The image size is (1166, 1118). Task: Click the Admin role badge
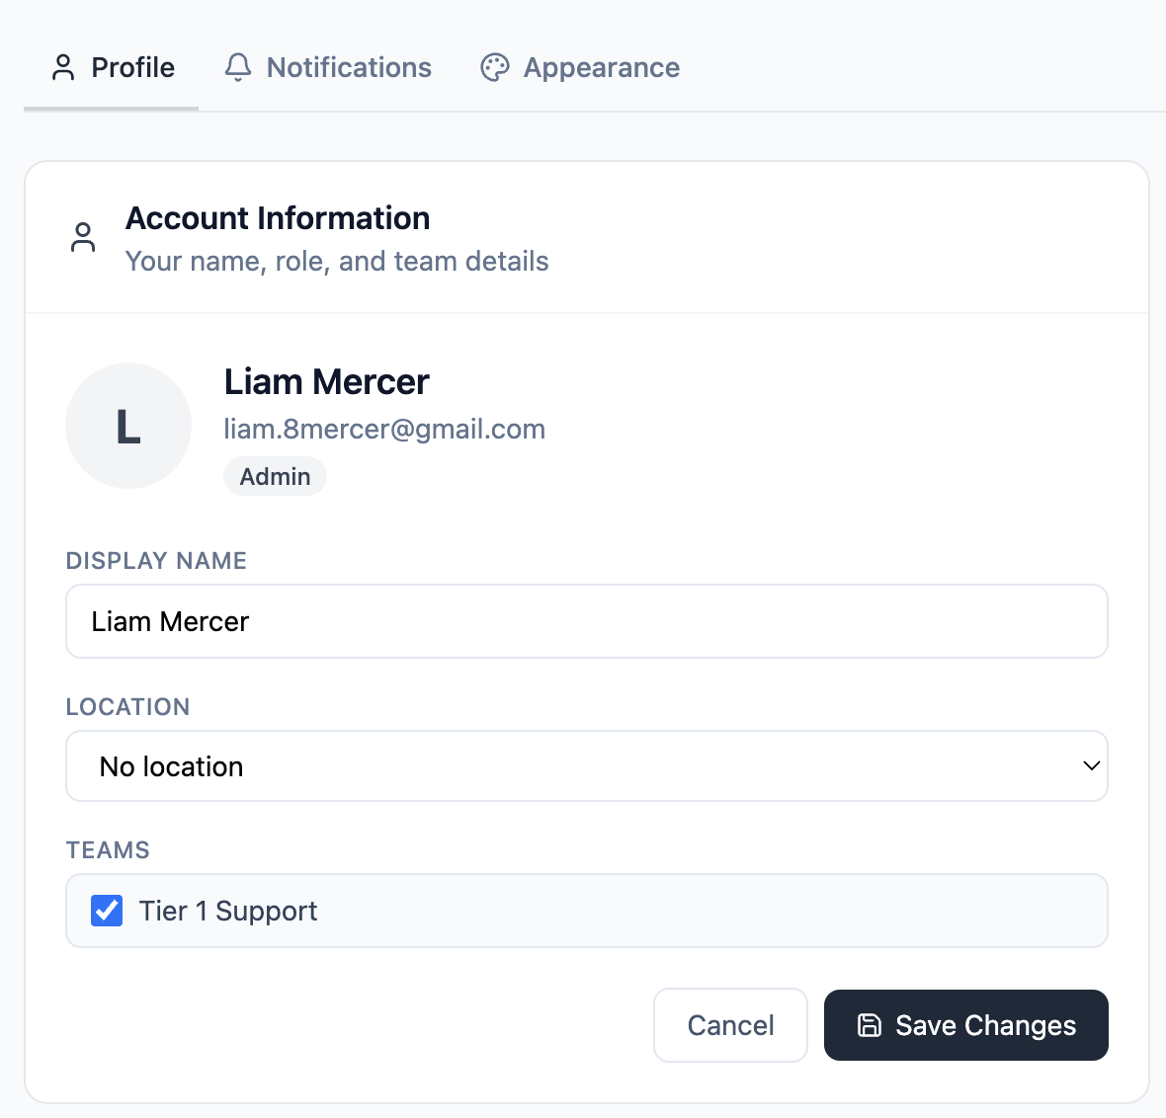(x=275, y=476)
